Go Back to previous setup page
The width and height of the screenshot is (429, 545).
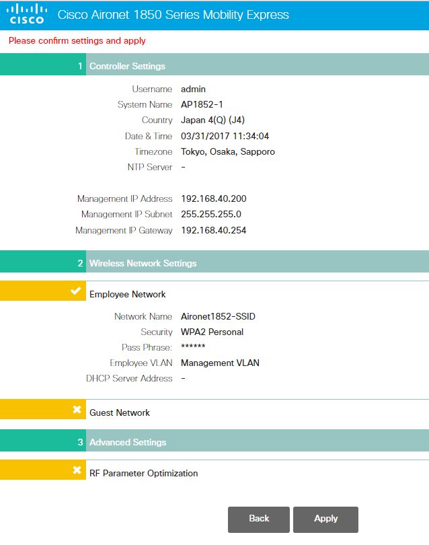[259, 519]
